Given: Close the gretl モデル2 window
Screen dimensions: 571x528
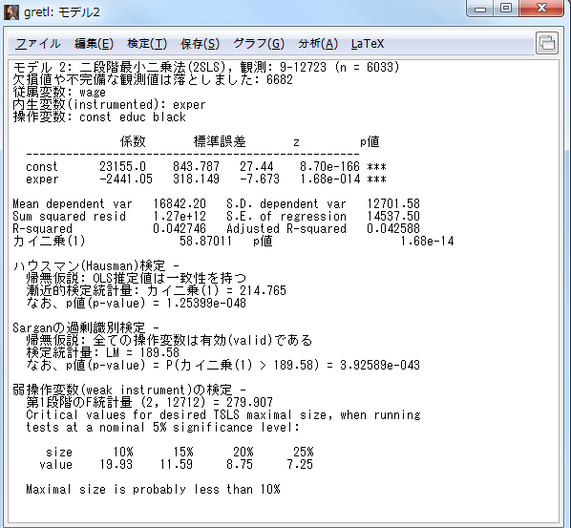Looking at the screenshot, I should click(541, 9).
